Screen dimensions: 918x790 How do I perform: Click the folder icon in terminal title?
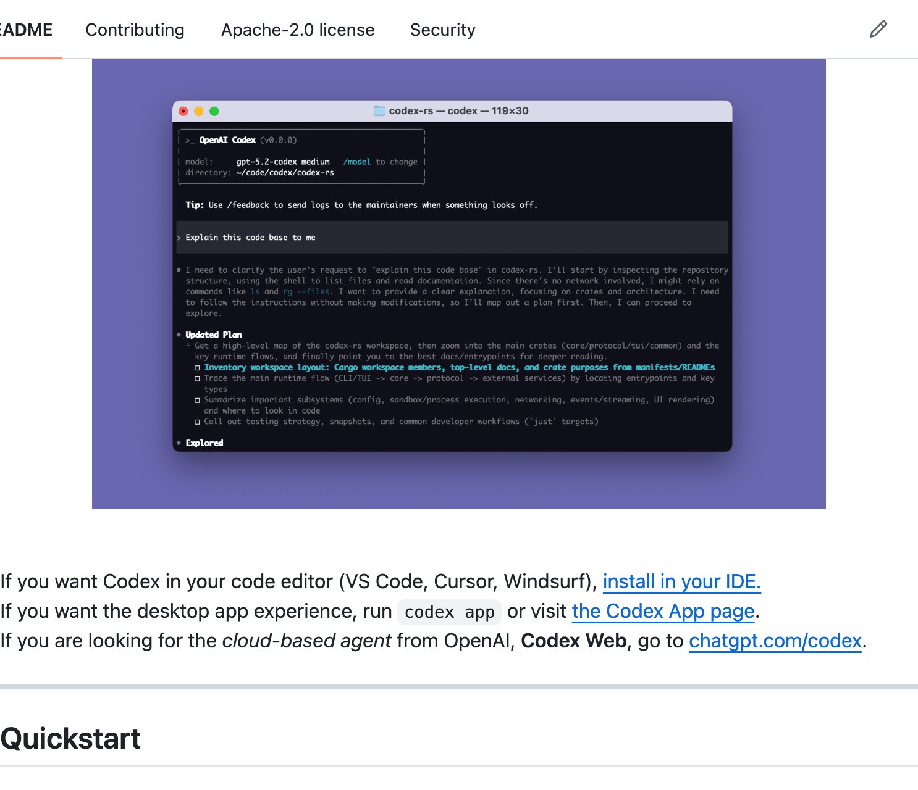(379, 111)
